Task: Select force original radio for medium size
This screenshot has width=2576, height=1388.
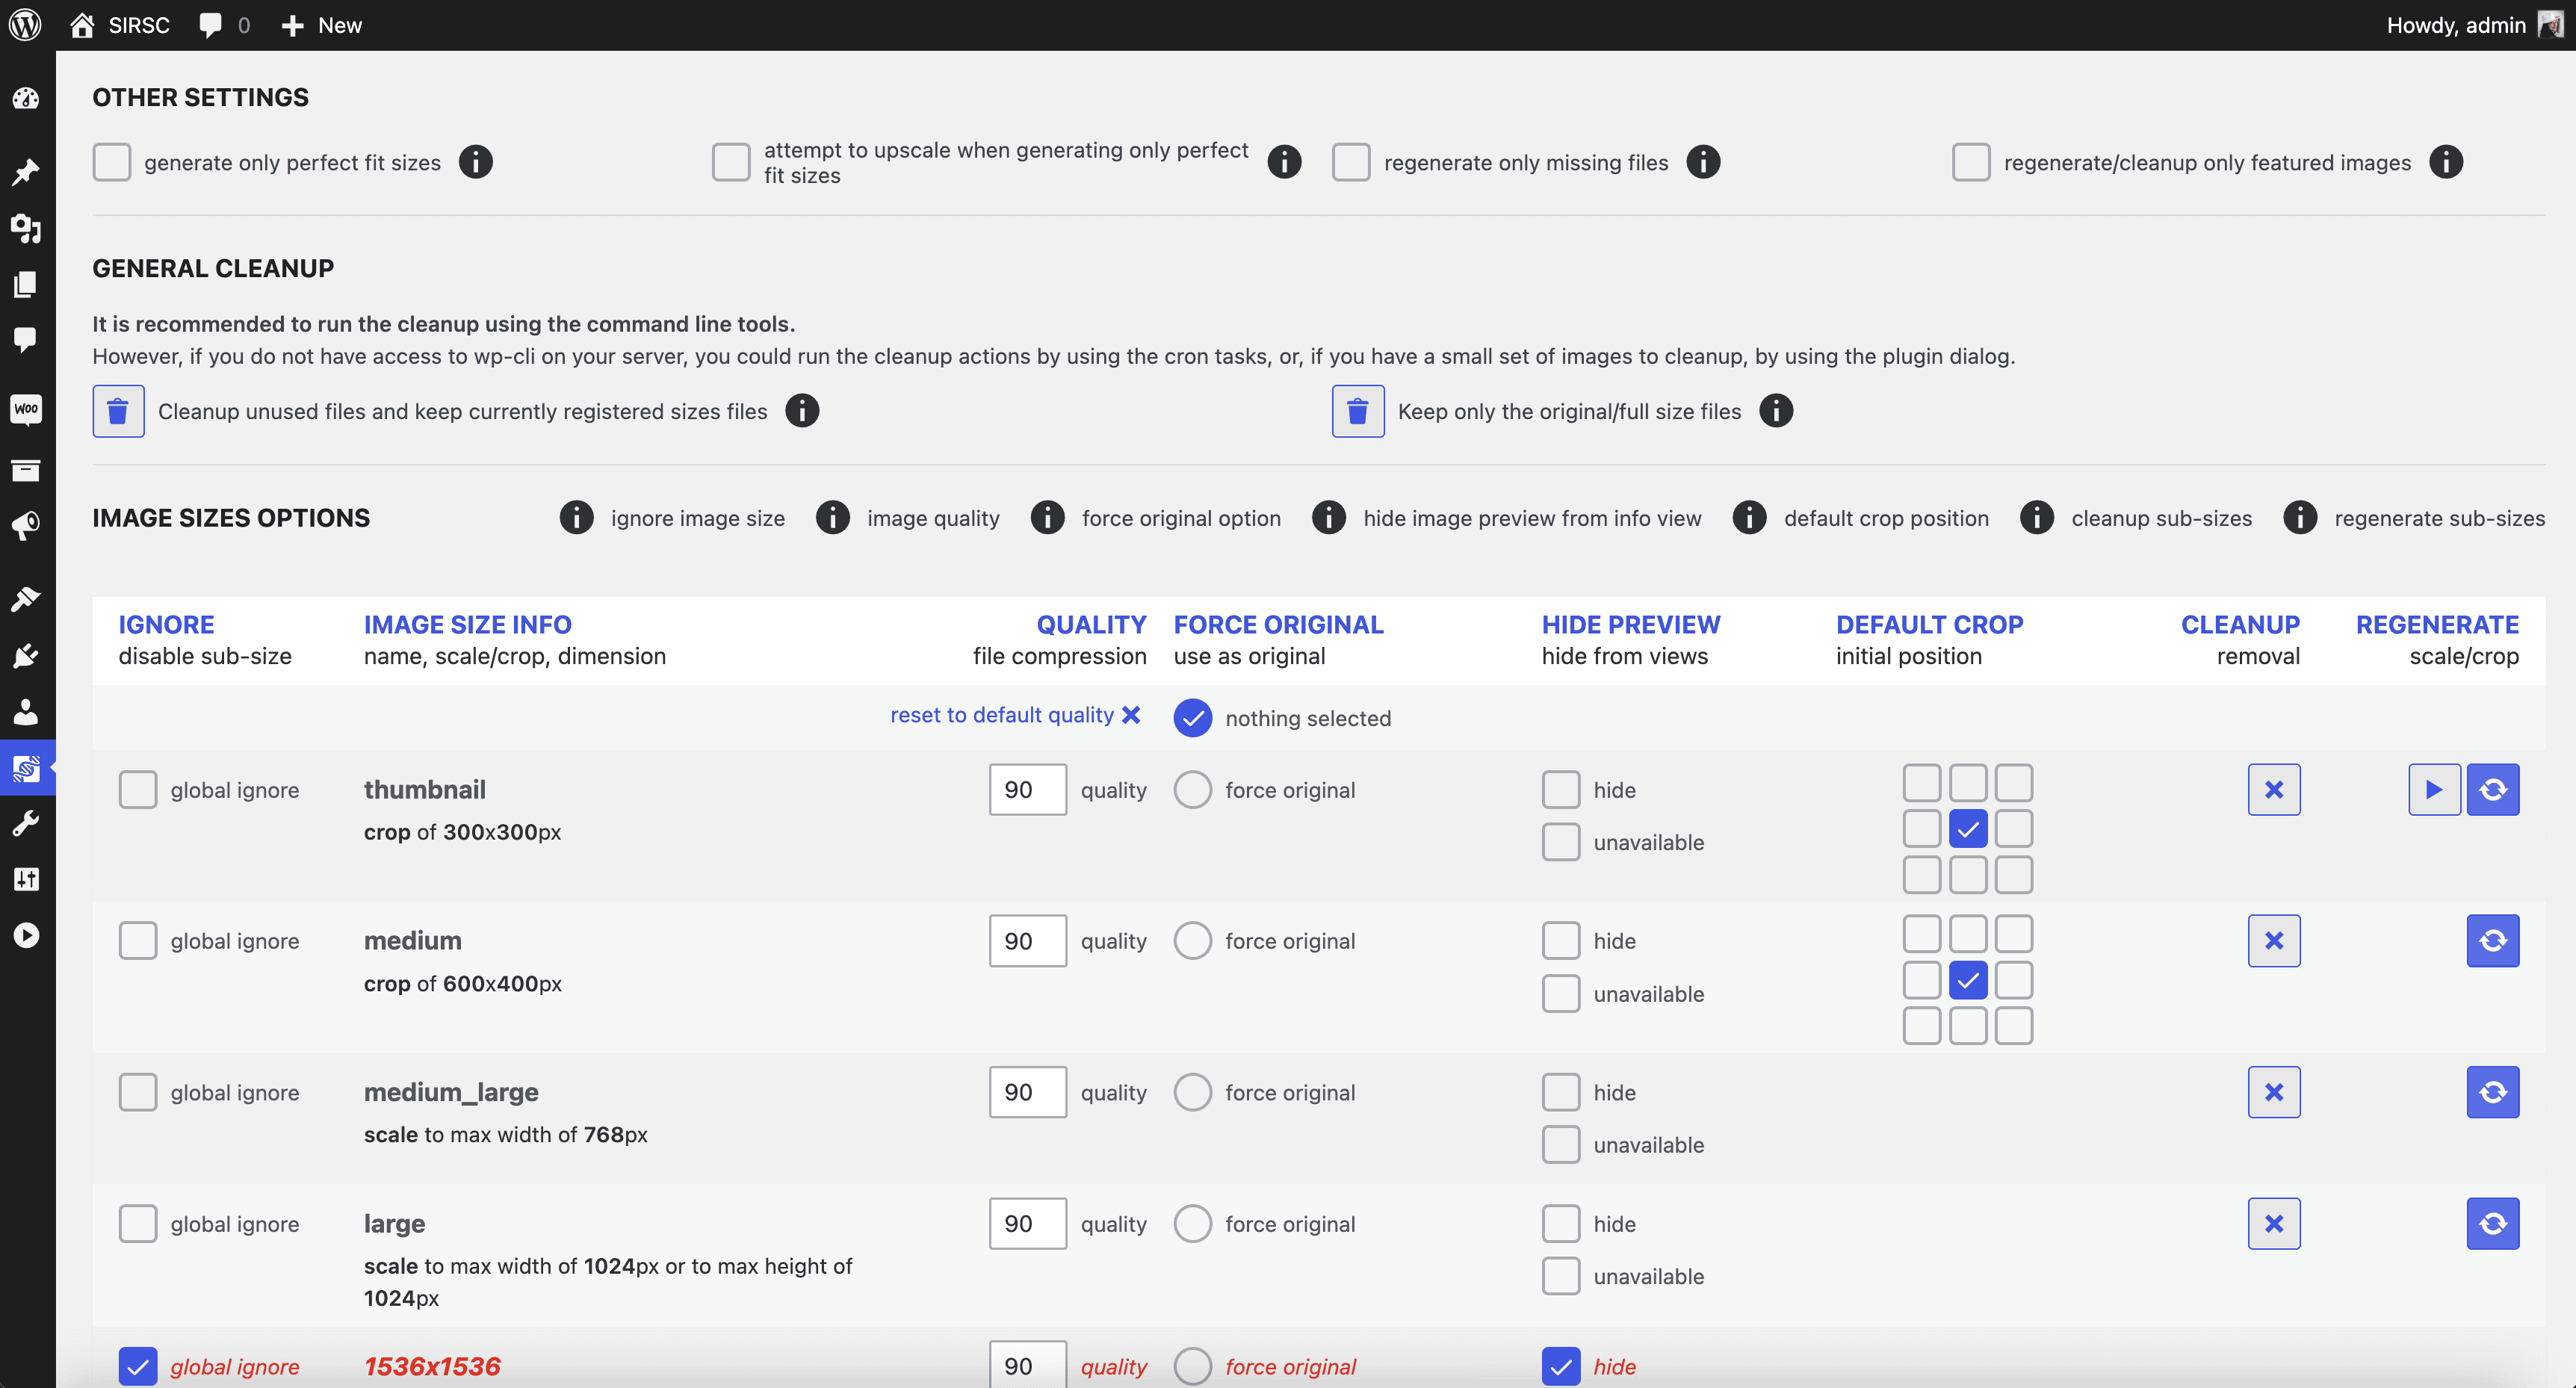Action: [1192, 940]
